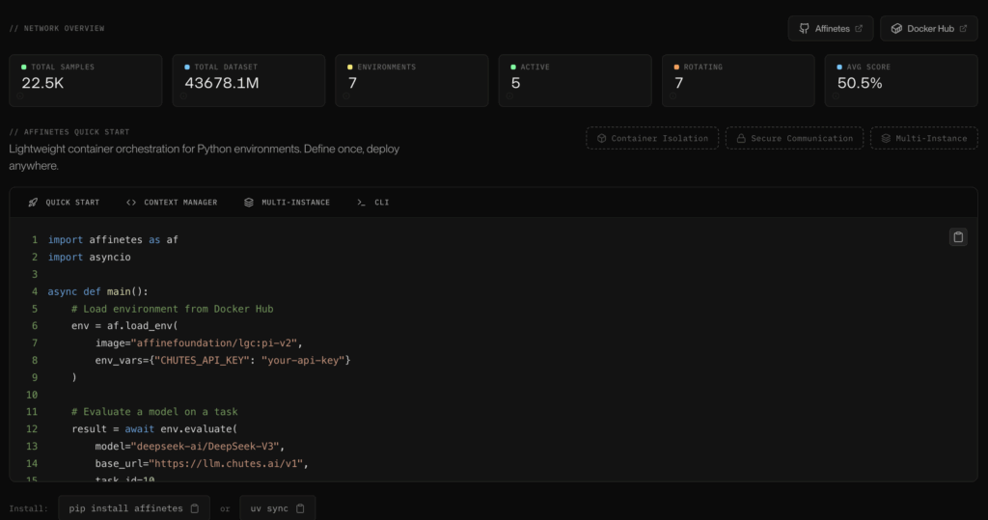Click the rocket icon on Quick Start tab
The width and height of the screenshot is (988, 520).
point(33,203)
